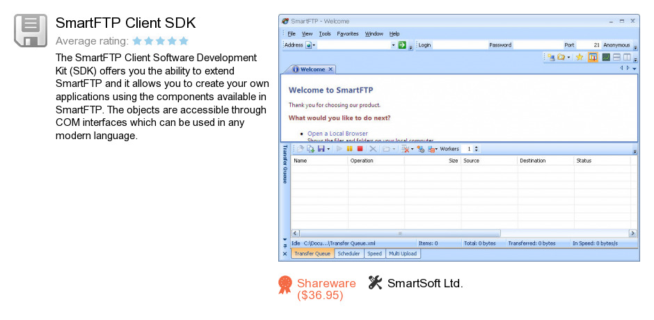This screenshot has height=320, width=654.
Task: Toggle the Anonymous login button
Action: (x=616, y=45)
